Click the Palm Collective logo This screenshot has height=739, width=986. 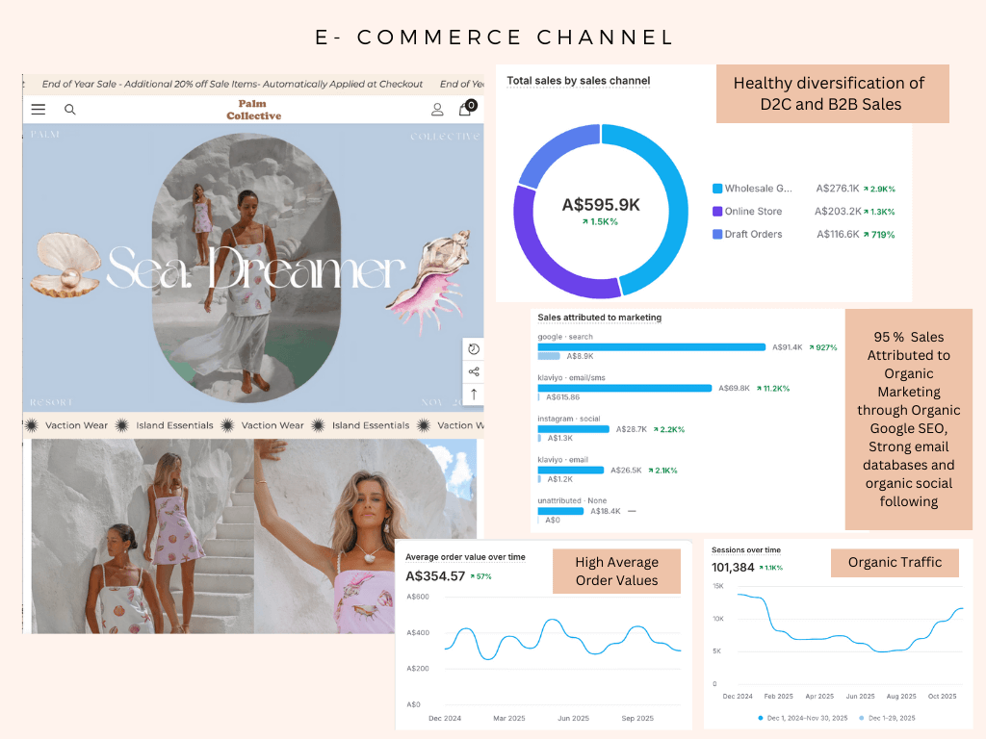(x=252, y=110)
